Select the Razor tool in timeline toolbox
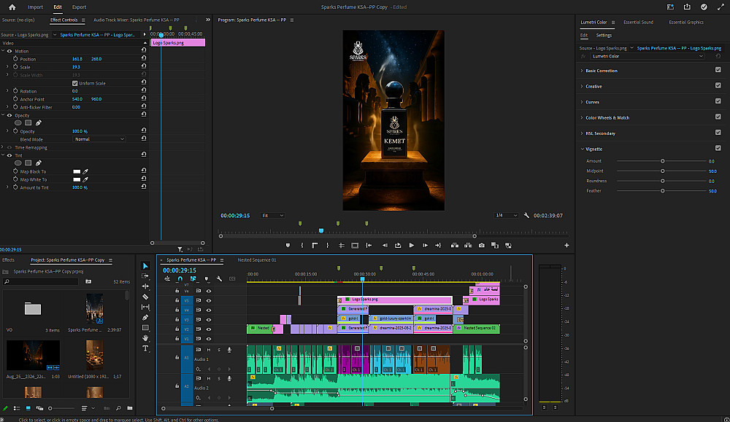The height and width of the screenshot is (422, 730). click(145, 297)
